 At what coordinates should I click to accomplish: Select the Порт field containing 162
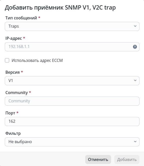(x=72, y=121)
